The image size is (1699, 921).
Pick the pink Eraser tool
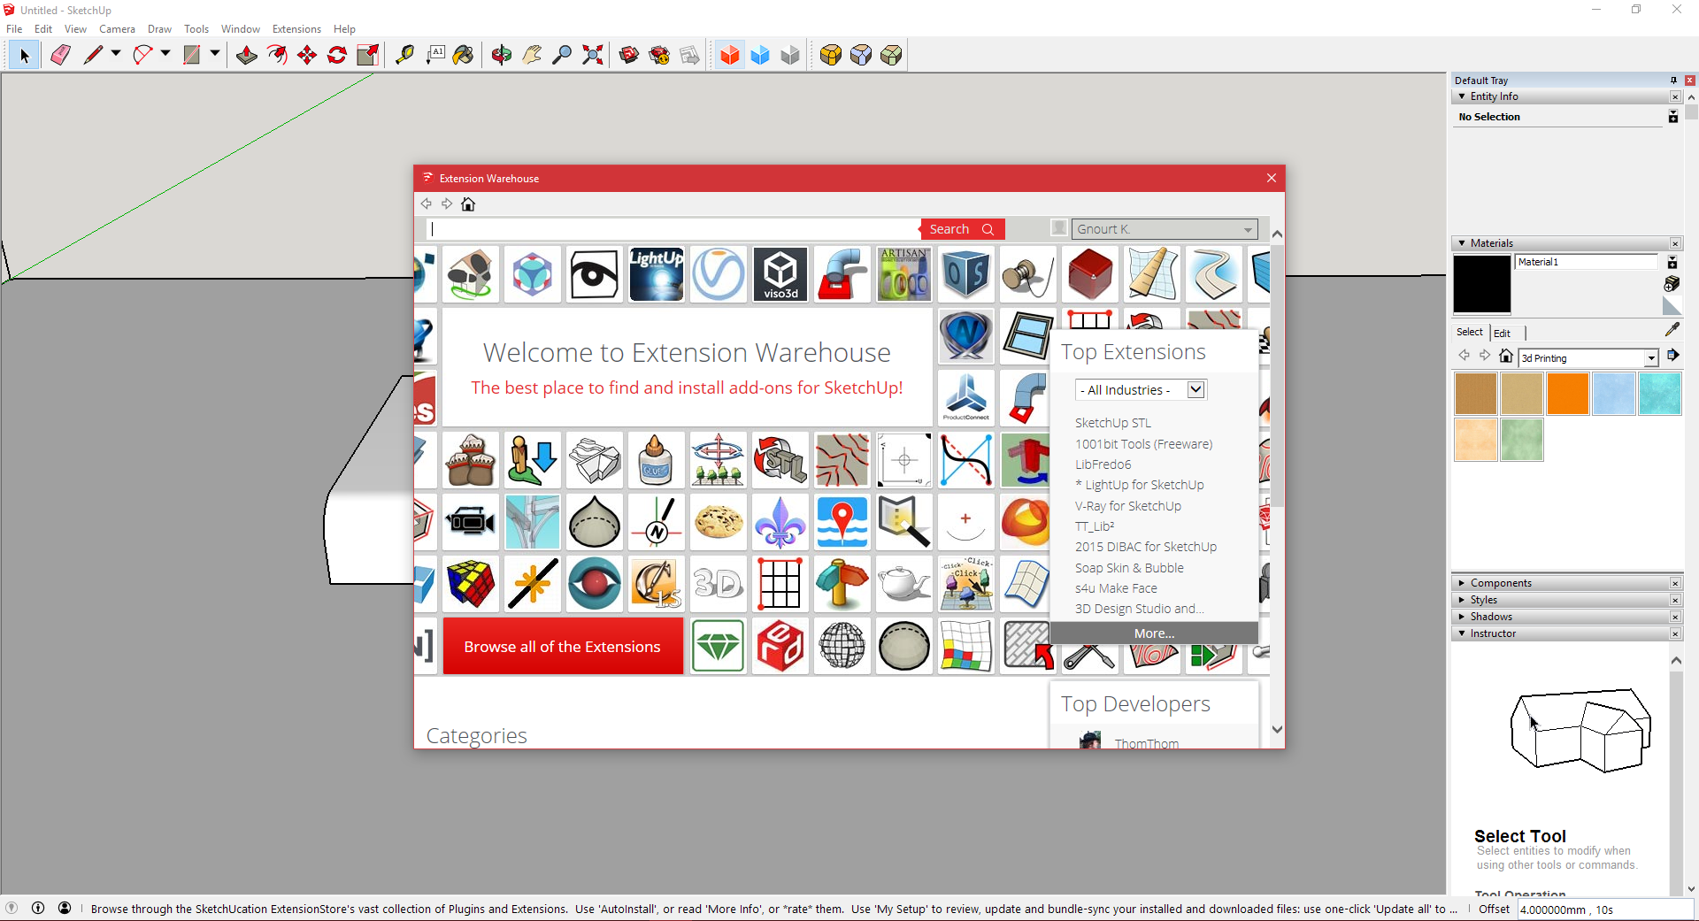click(x=60, y=56)
